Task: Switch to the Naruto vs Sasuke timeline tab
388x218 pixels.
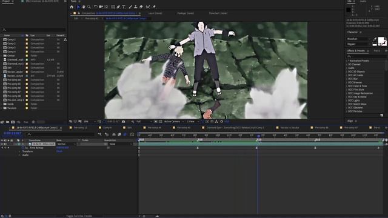Action: click(290, 128)
